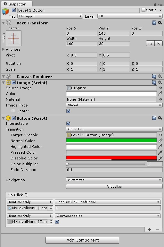Open the Static dropdown arrow

tap(160, 10)
